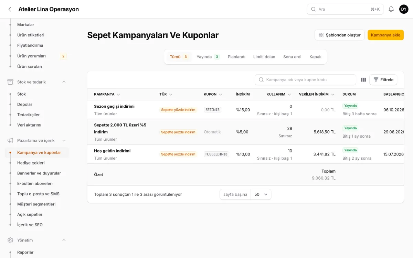Click the Atelier Lina Operasyon title
Screen dimensions: 413x258
[x=49, y=9]
